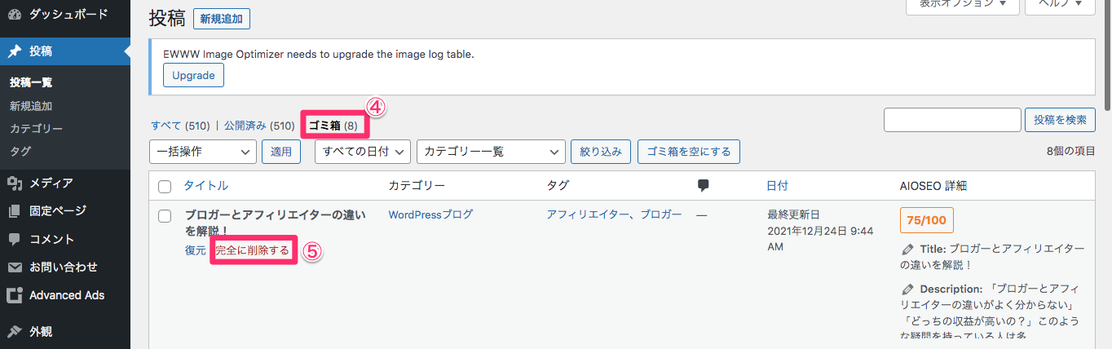This screenshot has height=349, width=1112.
Task: Click 復元 restore link under post title
Action: pos(196,250)
